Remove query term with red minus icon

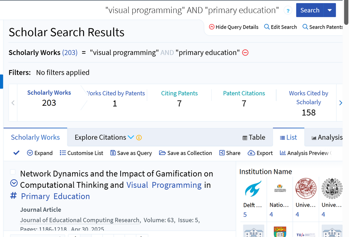pyautogui.click(x=245, y=53)
